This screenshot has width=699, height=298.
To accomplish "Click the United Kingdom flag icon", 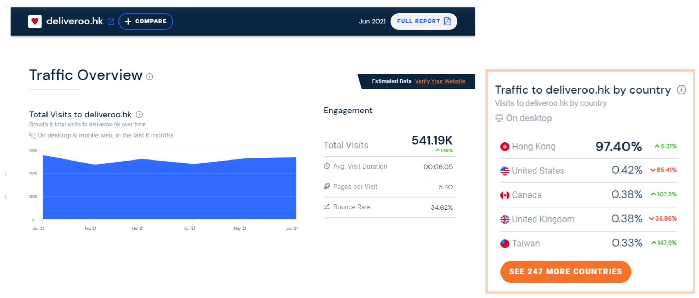I will (x=505, y=219).
